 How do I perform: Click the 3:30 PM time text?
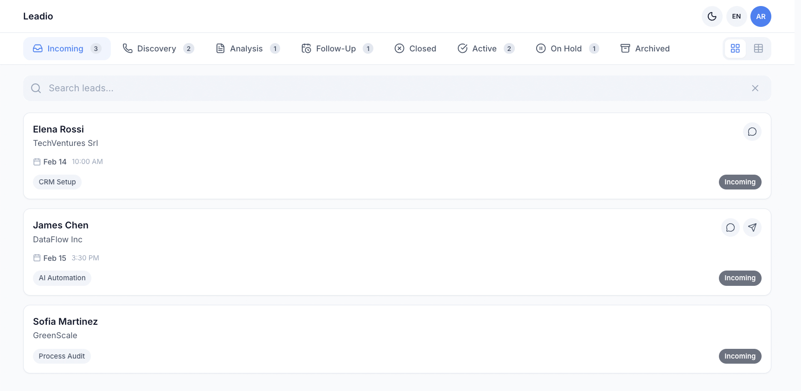(85, 258)
